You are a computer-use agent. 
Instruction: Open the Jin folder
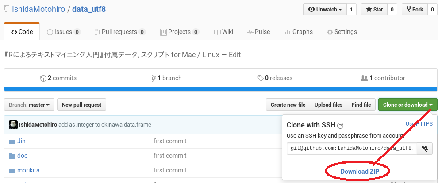tap(21, 141)
